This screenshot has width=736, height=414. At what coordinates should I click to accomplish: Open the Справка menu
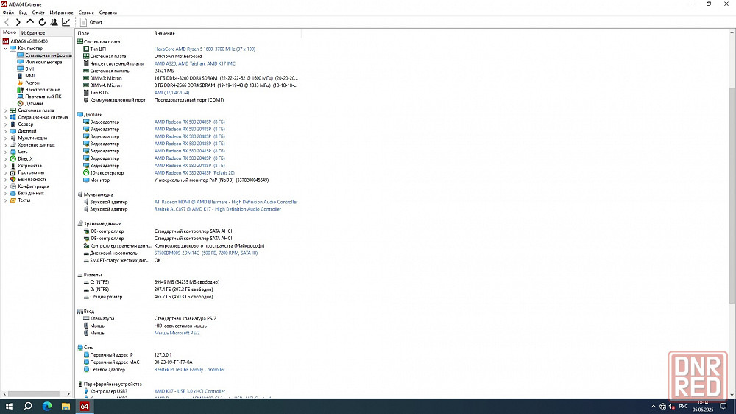pyautogui.click(x=108, y=13)
